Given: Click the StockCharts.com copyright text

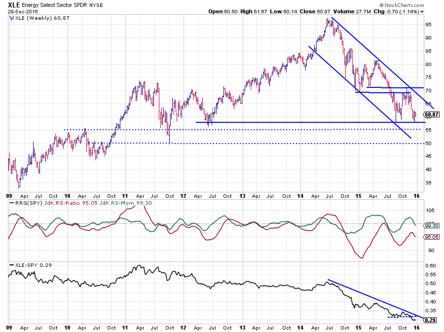Looking at the screenshot, I should [402, 5].
